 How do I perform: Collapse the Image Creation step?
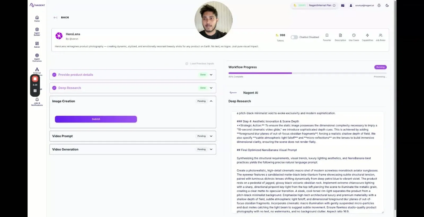(x=211, y=101)
